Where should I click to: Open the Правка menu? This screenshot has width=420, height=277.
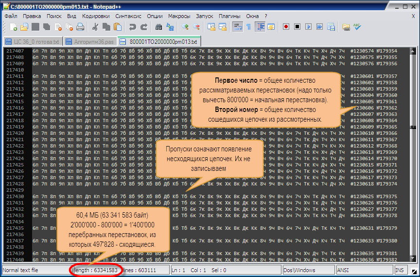pyautogui.click(x=32, y=16)
